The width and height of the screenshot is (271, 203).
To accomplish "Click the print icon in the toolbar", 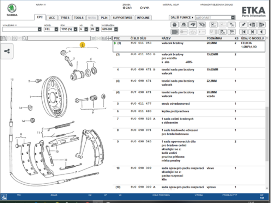I will (x=174, y=25).
